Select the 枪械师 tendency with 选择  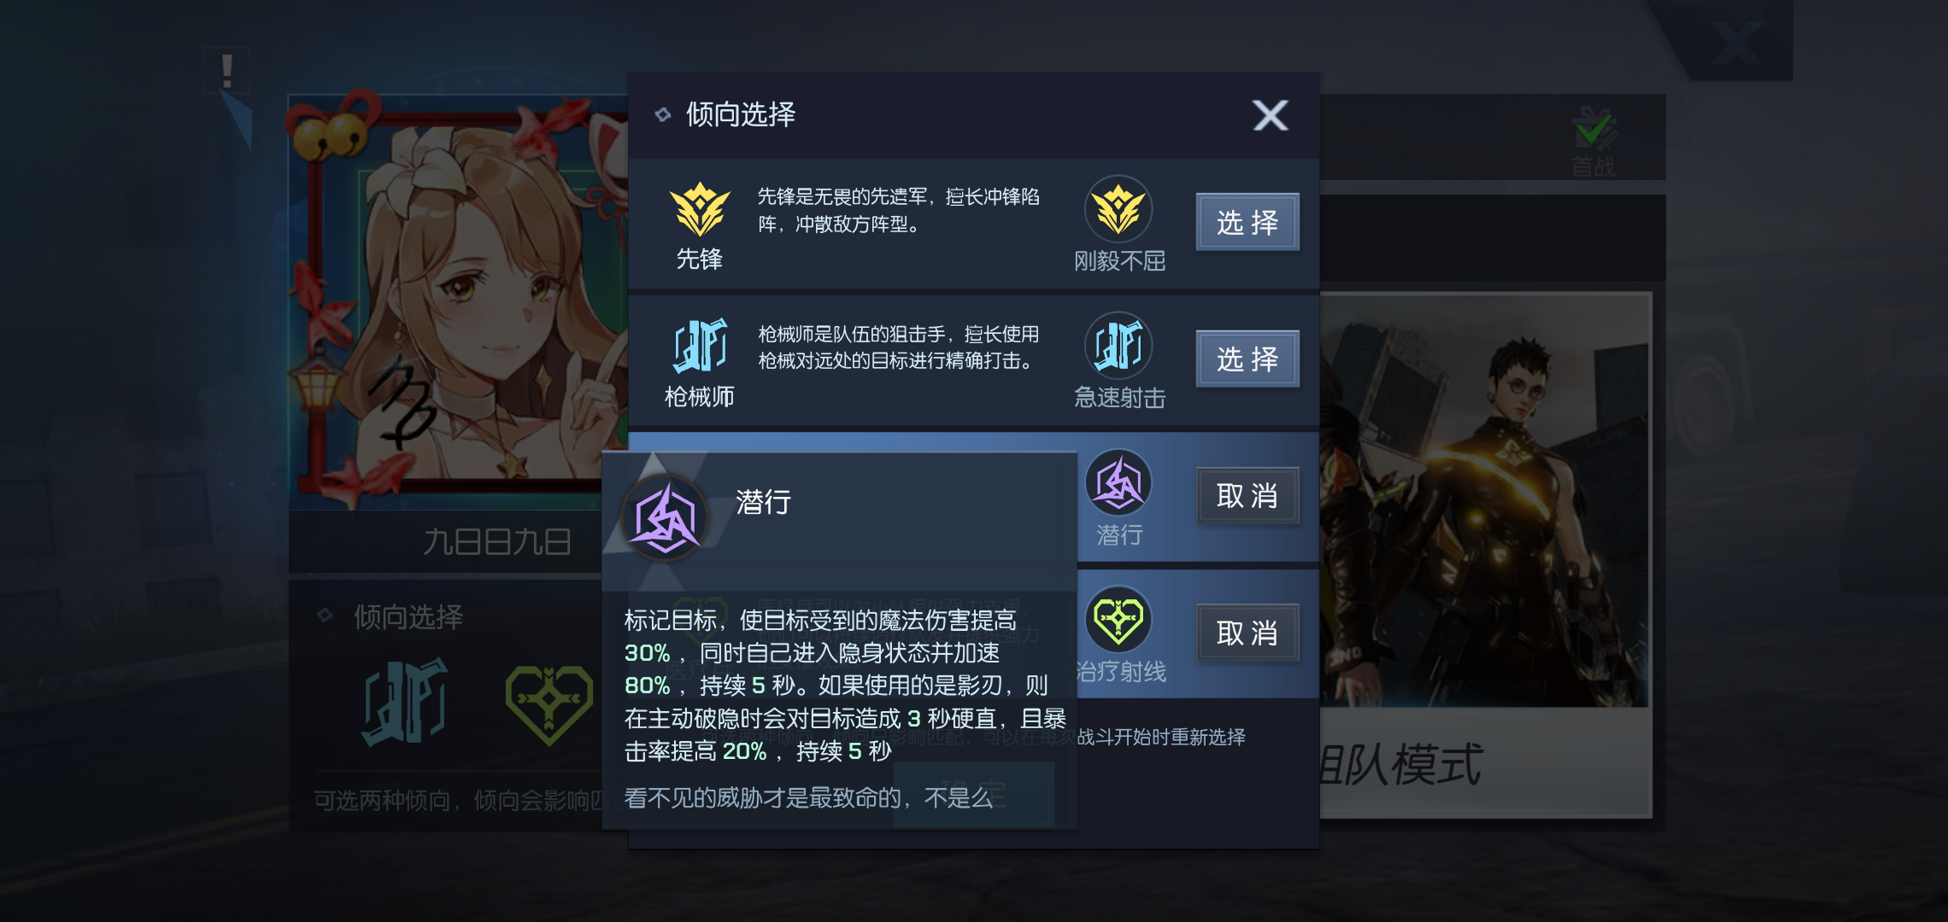coord(1247,359)
